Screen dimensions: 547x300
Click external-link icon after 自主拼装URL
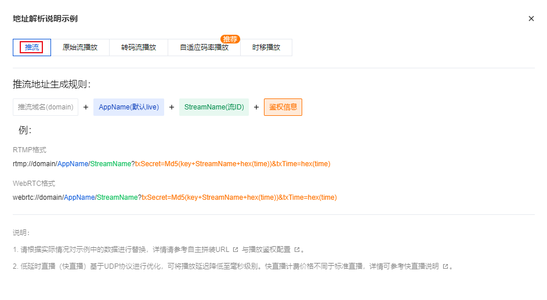(236, 250)
